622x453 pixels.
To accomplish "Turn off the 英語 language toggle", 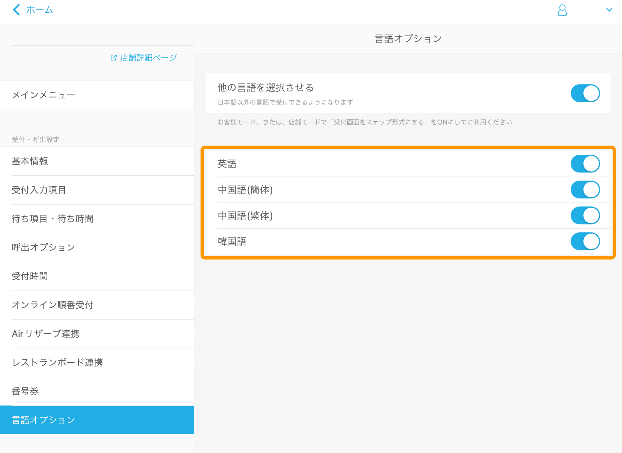I will click(x=585, y=163).
